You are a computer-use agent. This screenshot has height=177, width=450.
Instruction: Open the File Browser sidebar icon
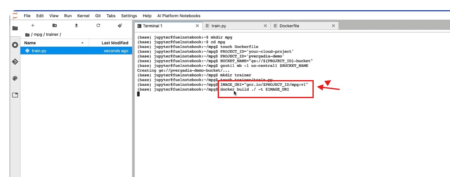tap(15, 28)
